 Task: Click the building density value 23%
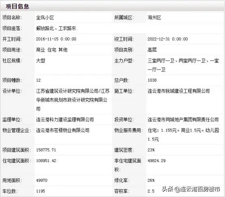(x=151, y=150)
